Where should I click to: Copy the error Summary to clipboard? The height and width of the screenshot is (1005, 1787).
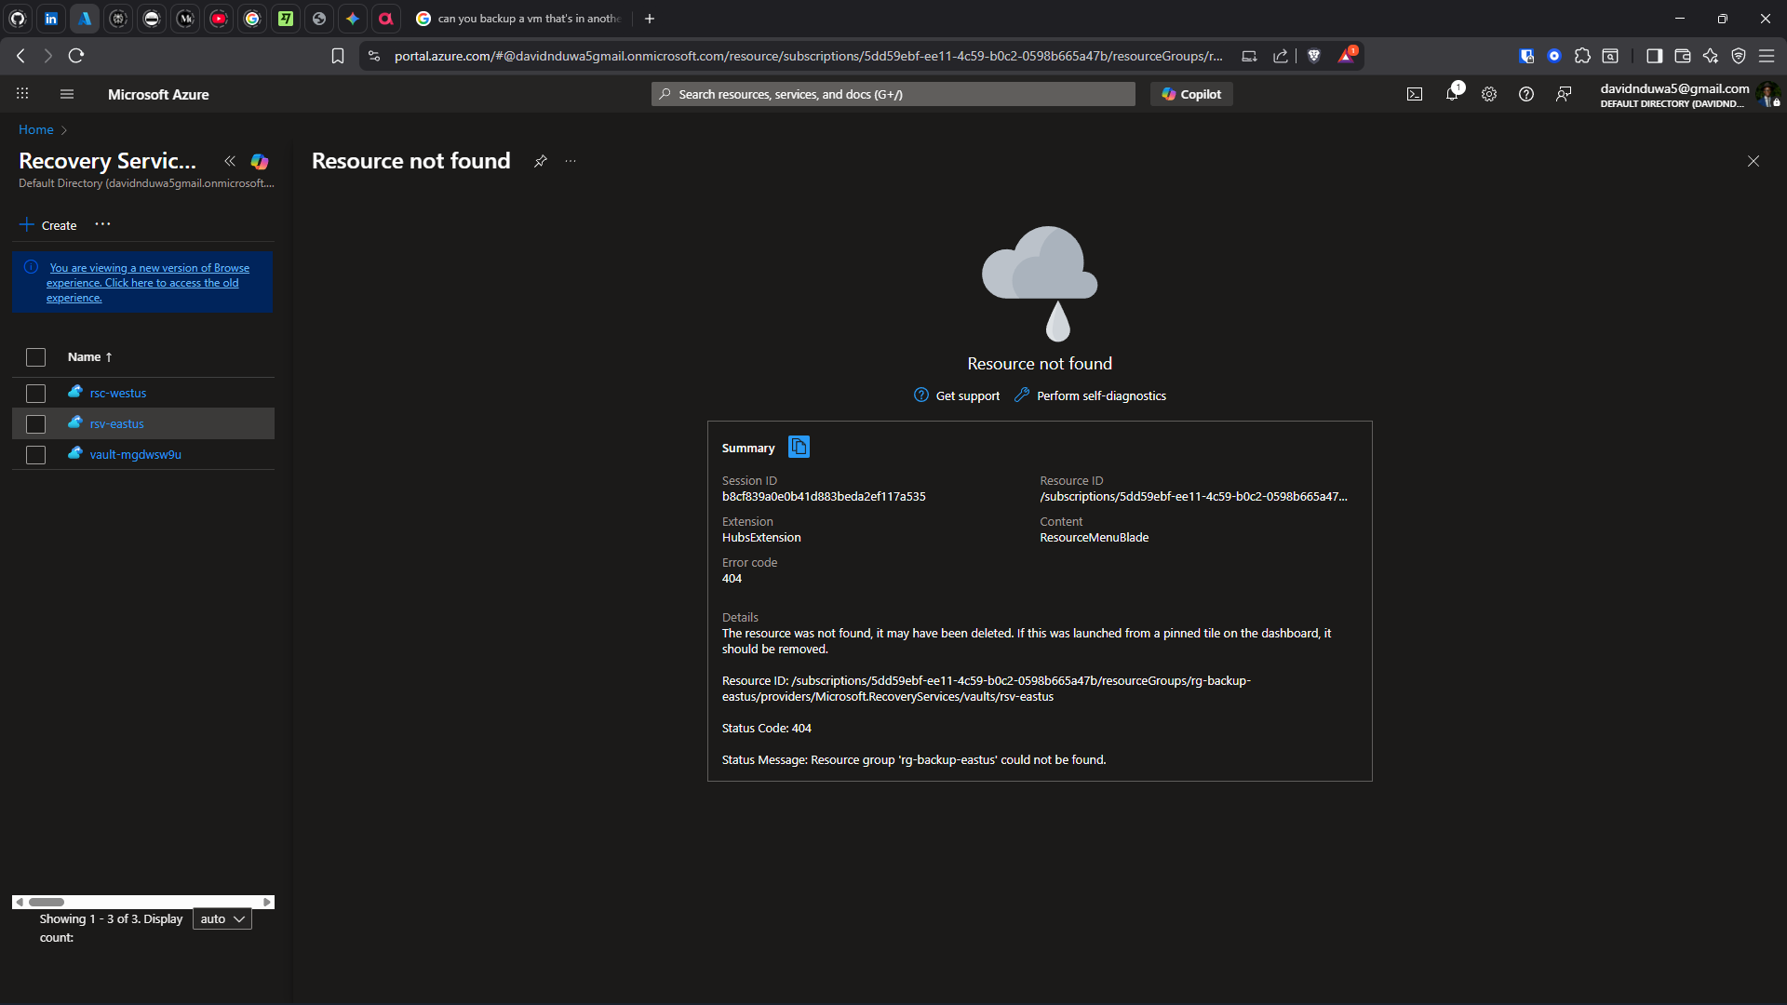(x=799, y=448)
